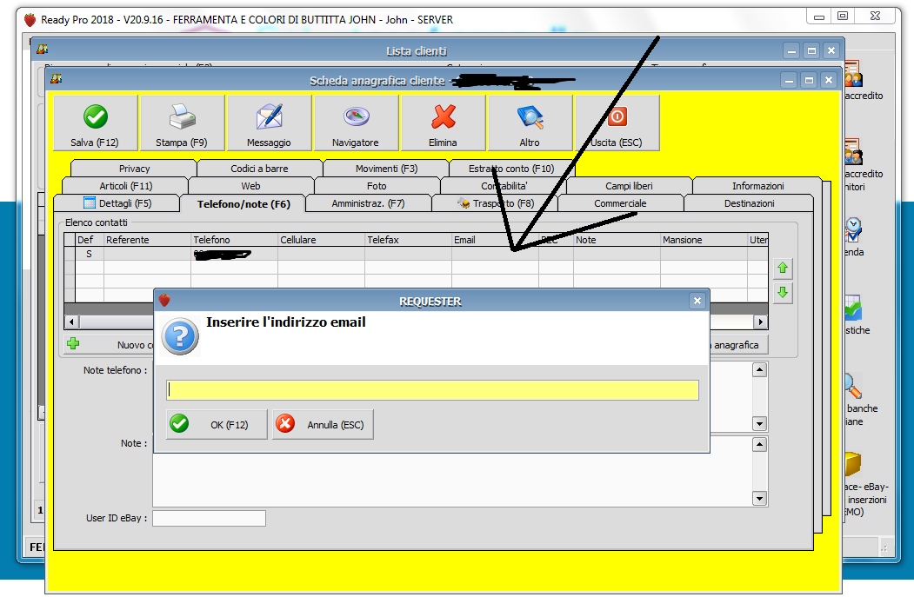
Task: Click the email address input field
Action: pos(432,390)
